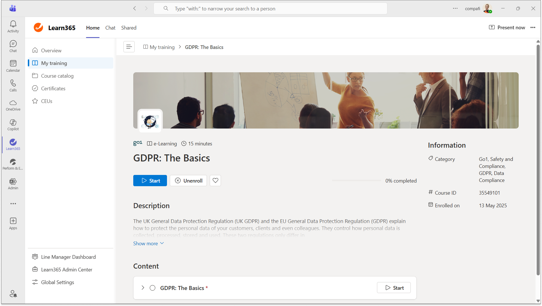This screenshot has height=306, width=542.
Task: Open the Calls app icon
Action: click(x=13, y=85)
